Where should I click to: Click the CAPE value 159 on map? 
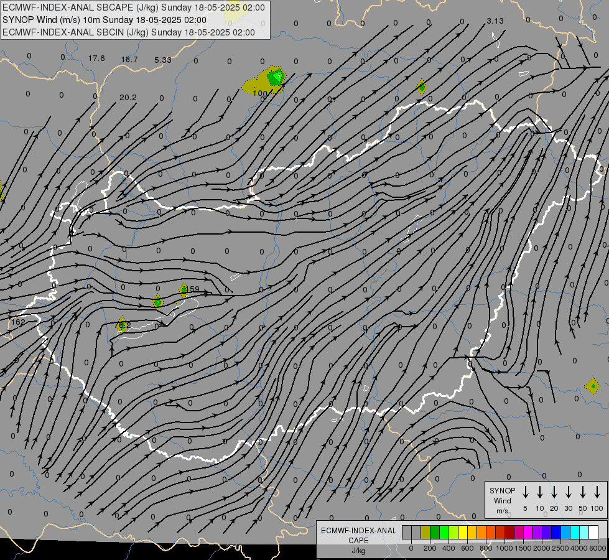(x=193, y=289)
